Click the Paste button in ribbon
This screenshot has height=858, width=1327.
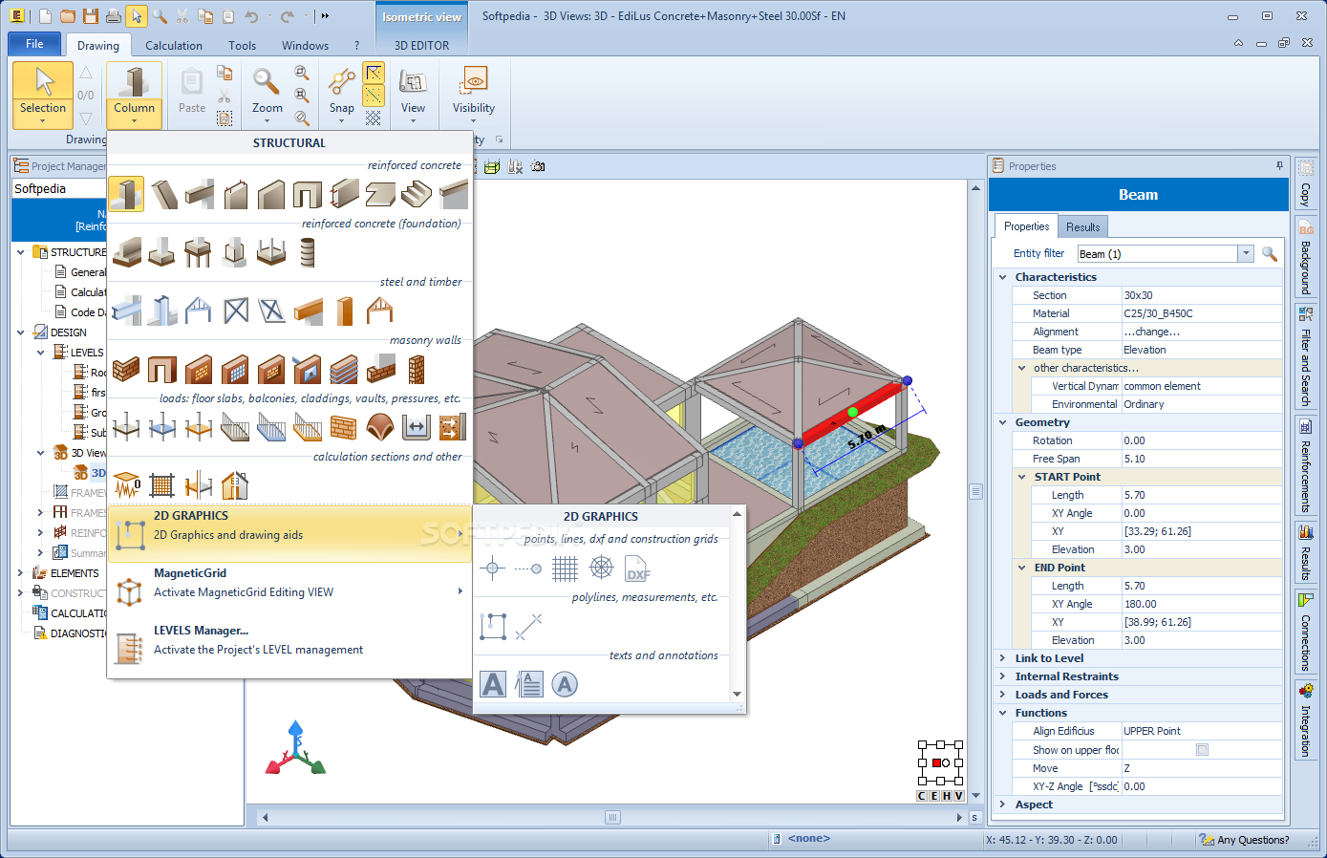pyautogui.click(x=192, y=93)
